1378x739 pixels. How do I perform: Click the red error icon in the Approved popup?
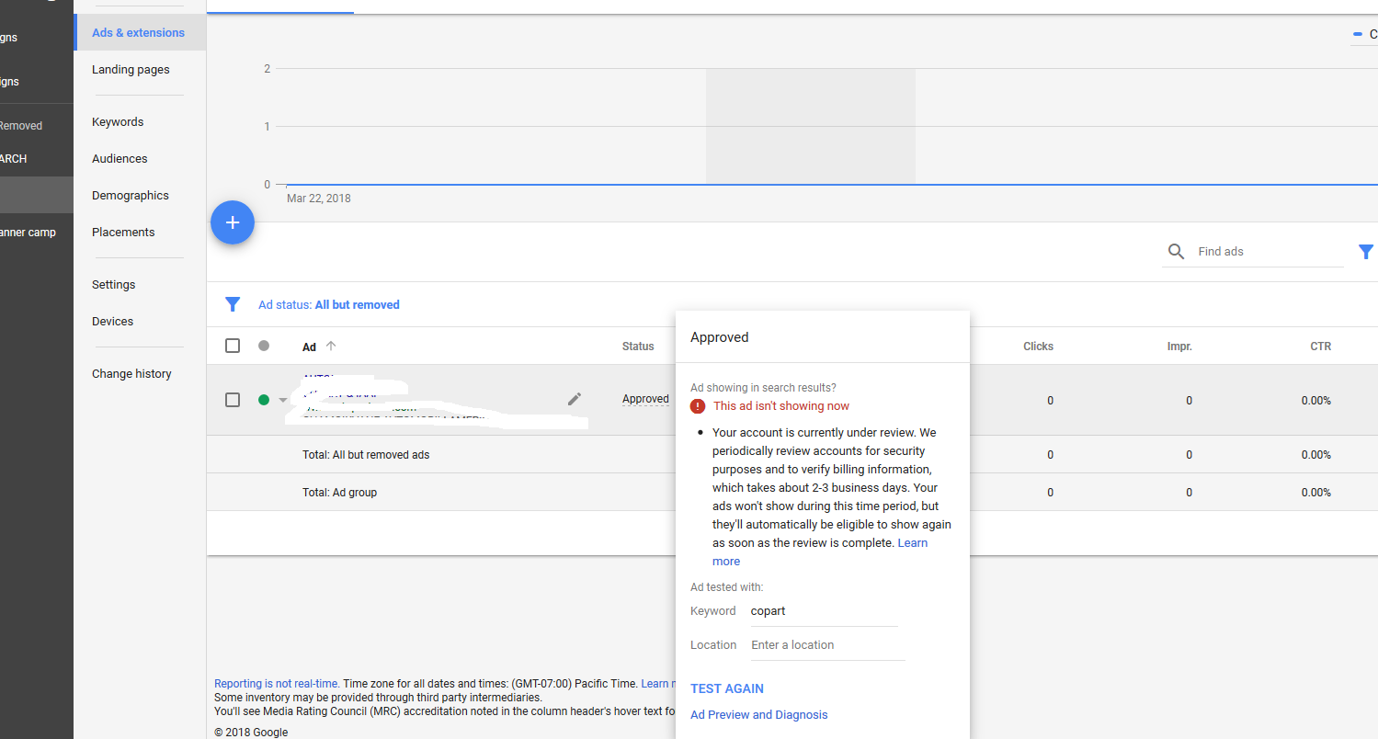coord(698,406)
